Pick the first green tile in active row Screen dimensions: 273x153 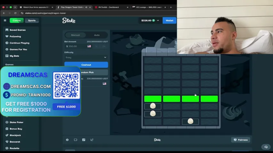tap(153, 99)
